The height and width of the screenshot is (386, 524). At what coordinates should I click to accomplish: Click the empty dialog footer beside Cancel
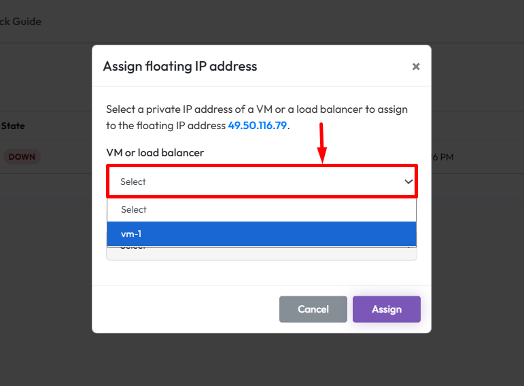[184, 309]
